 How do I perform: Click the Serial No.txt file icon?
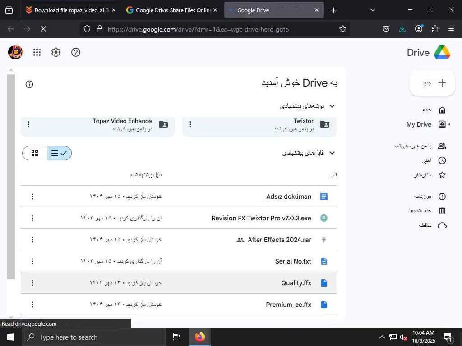coord(324,261)
